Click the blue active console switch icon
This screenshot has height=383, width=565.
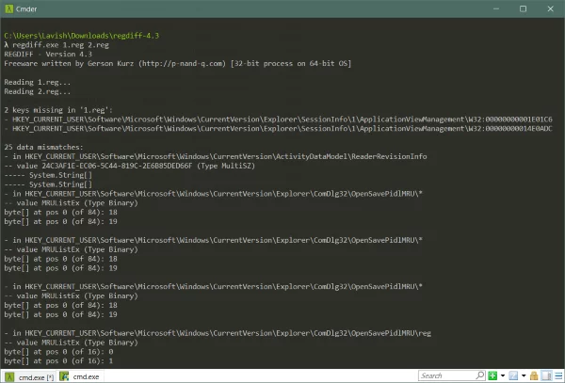click(x=513, y=375)
